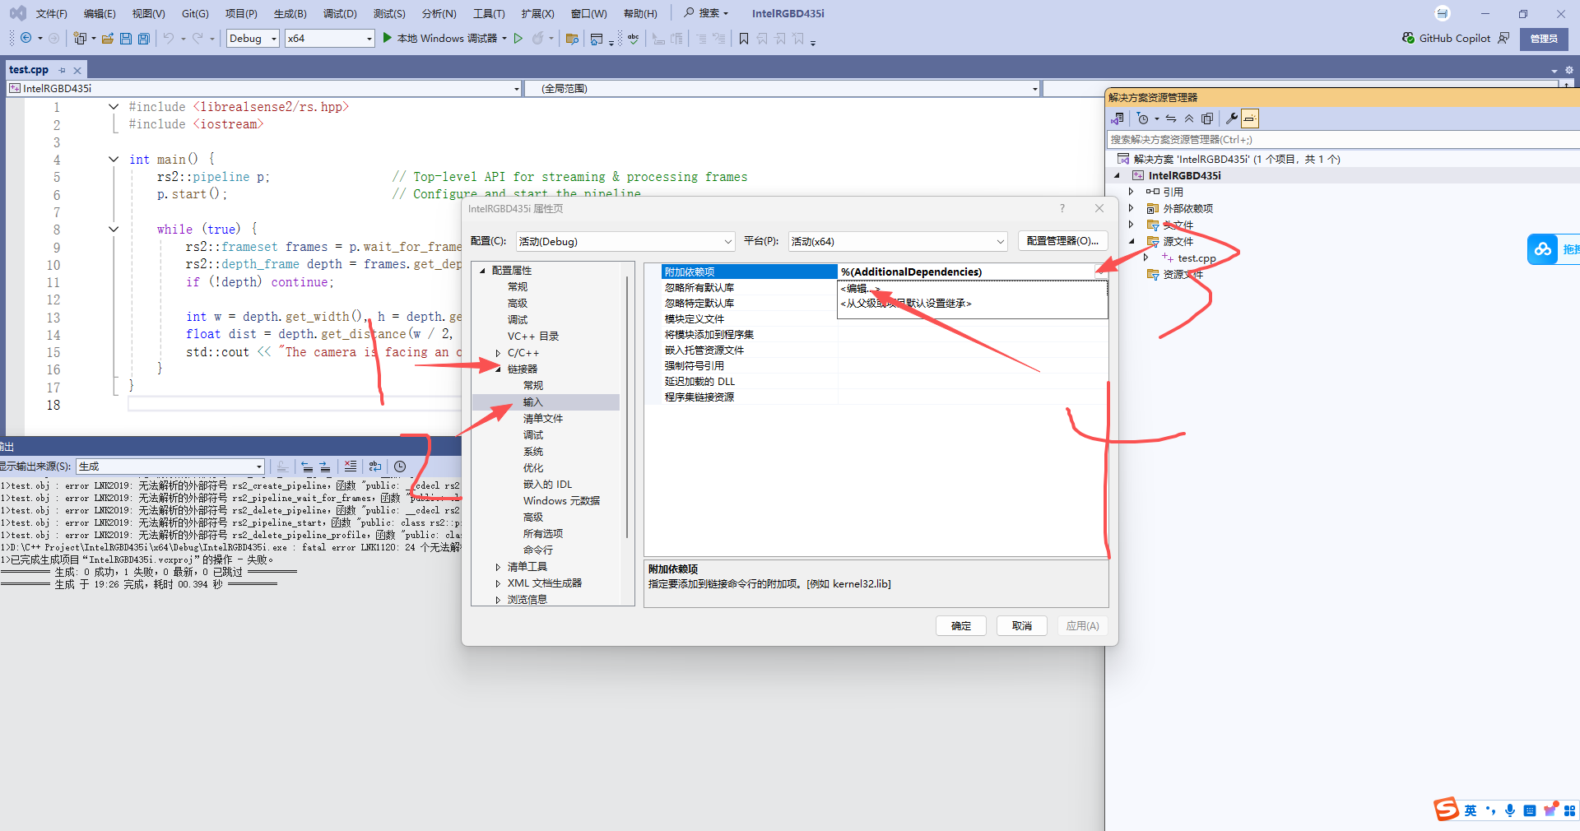1580x831 pixels.
Task: Expand the 清单工具 node
Action: click(498, 567)
